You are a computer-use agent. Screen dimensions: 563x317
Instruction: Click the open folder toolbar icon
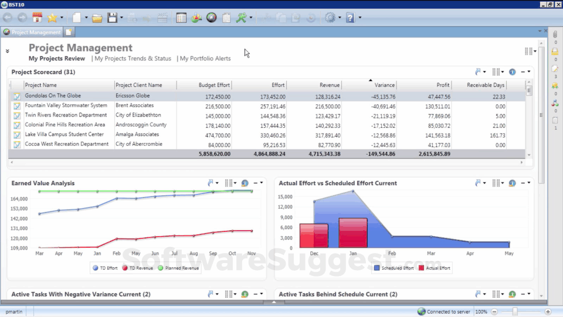point(97,18)
